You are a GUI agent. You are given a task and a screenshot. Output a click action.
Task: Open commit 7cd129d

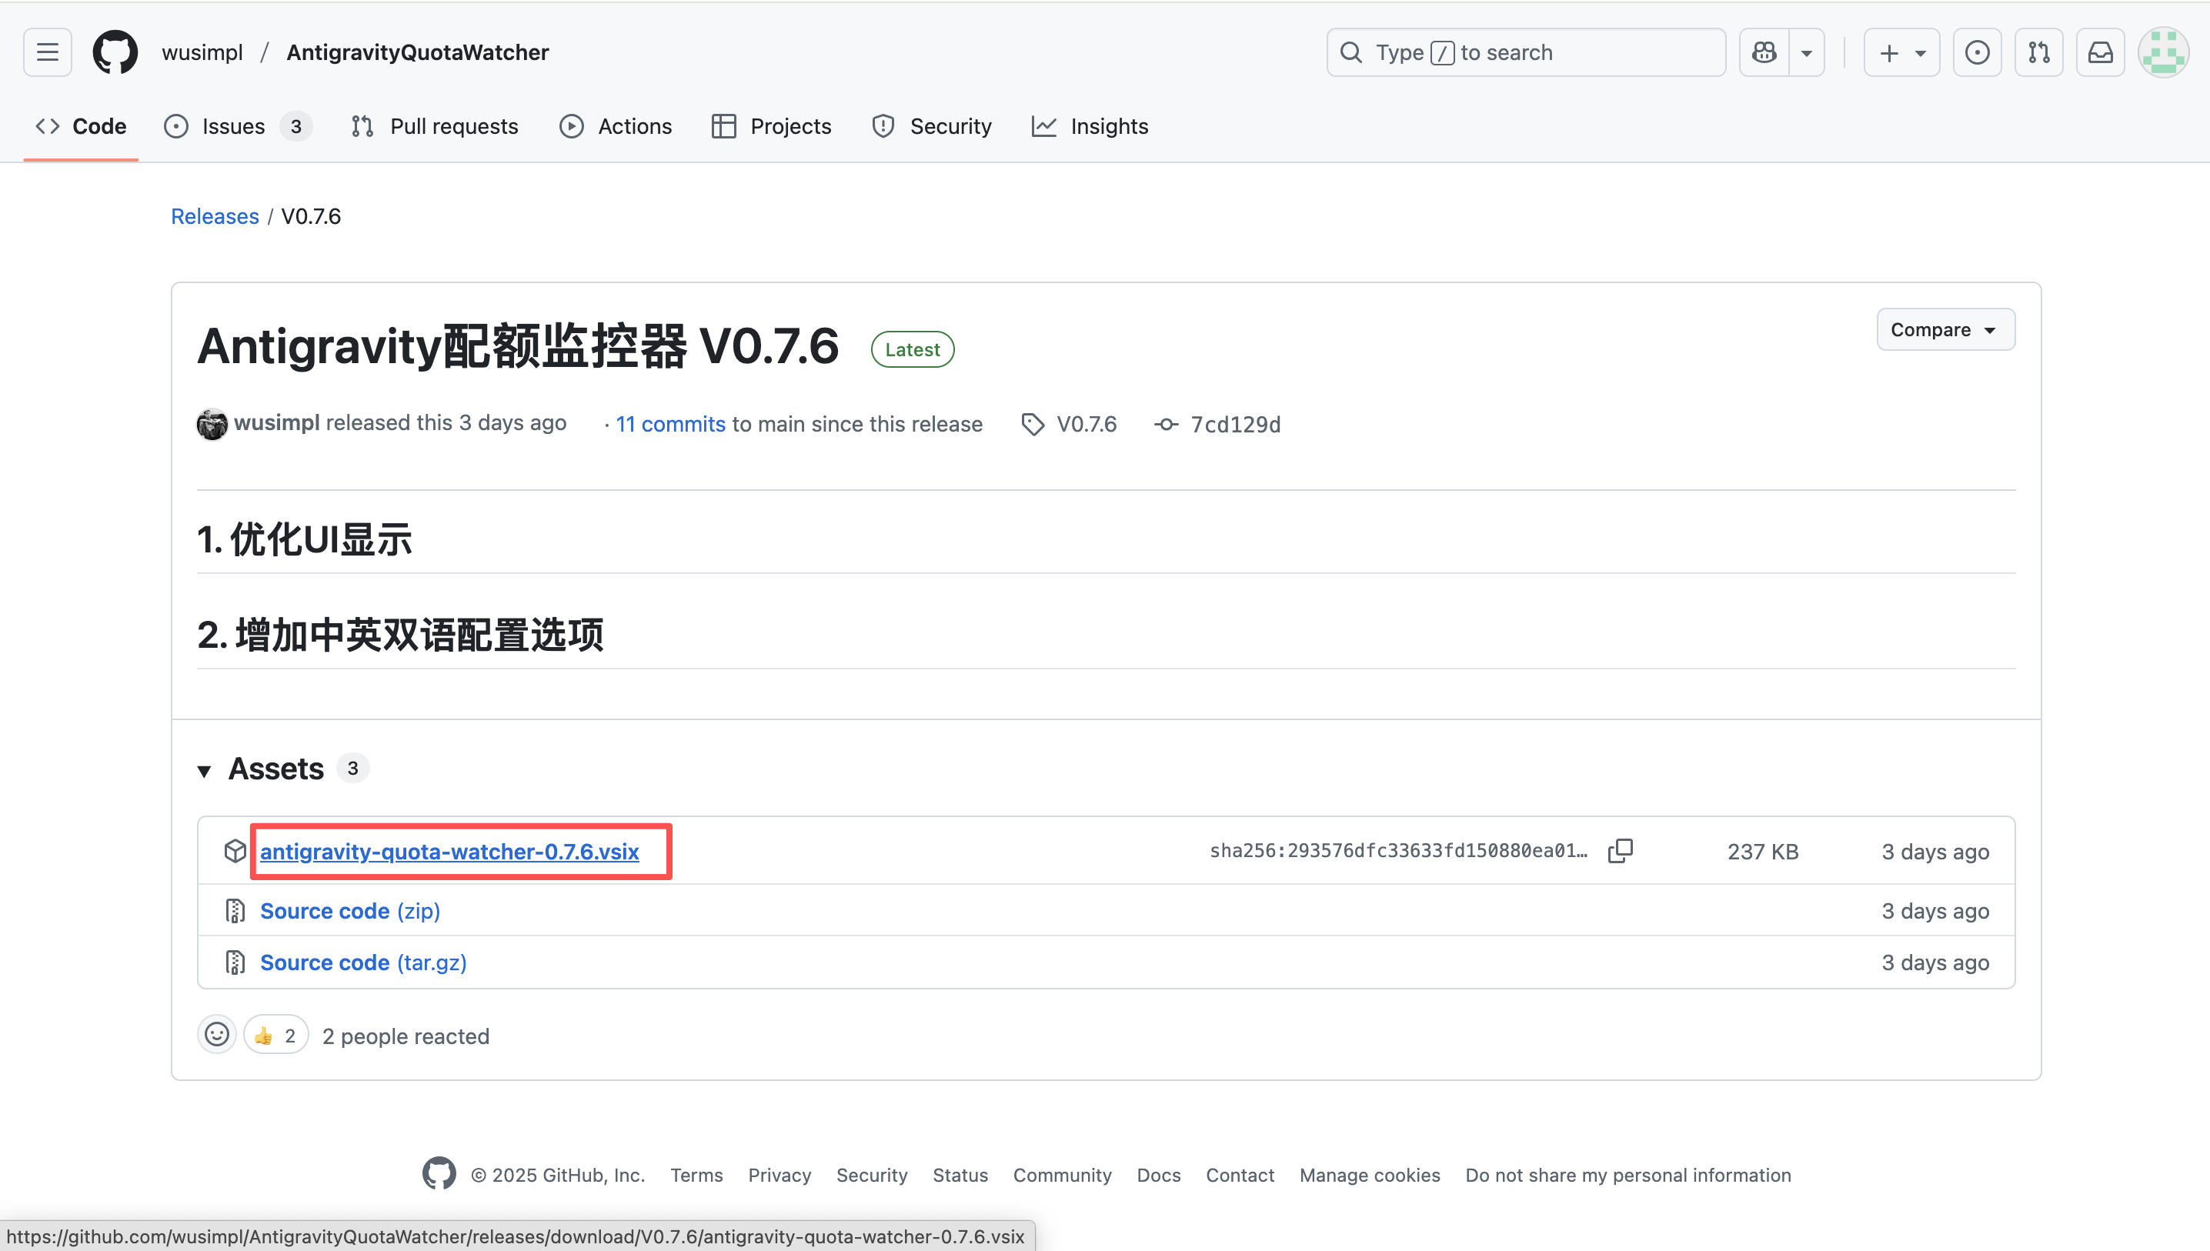pos(1234,425)
